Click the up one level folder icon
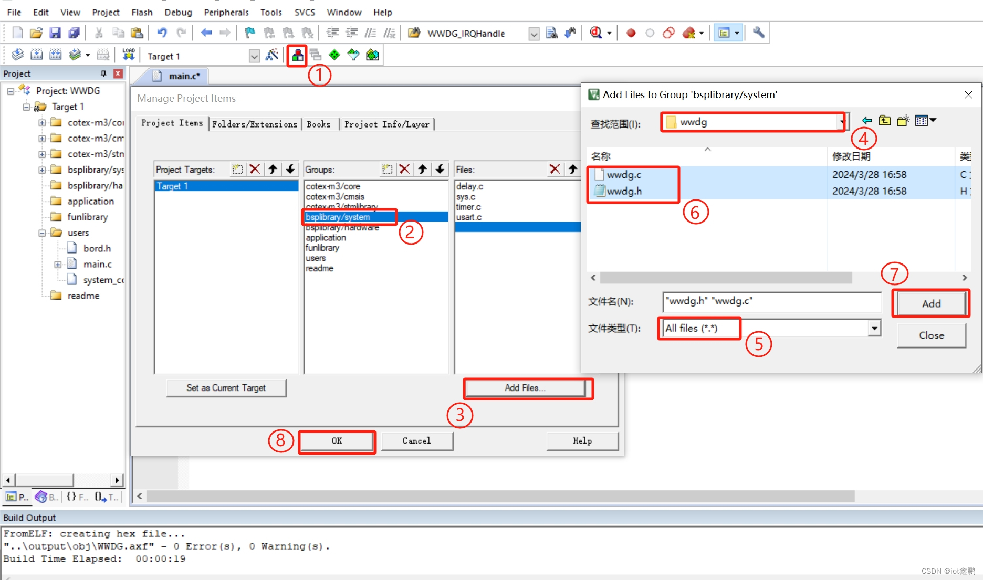Viewport: 983px width, 580px height. point(885,121)
